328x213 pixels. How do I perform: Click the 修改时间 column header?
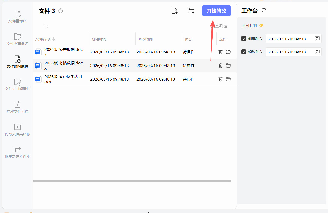coord(145,39)
